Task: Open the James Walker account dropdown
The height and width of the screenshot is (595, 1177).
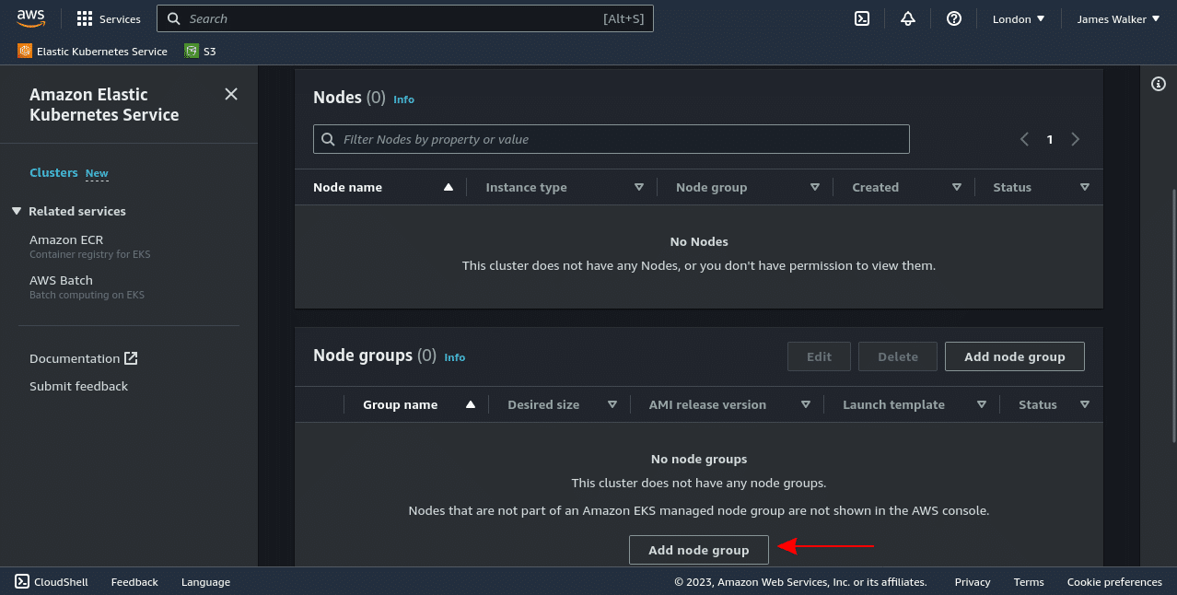Action: 1118,18
